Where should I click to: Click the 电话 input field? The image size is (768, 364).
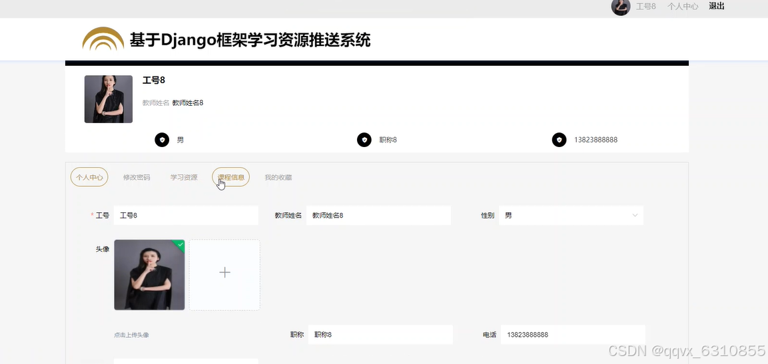coord(573,335)
